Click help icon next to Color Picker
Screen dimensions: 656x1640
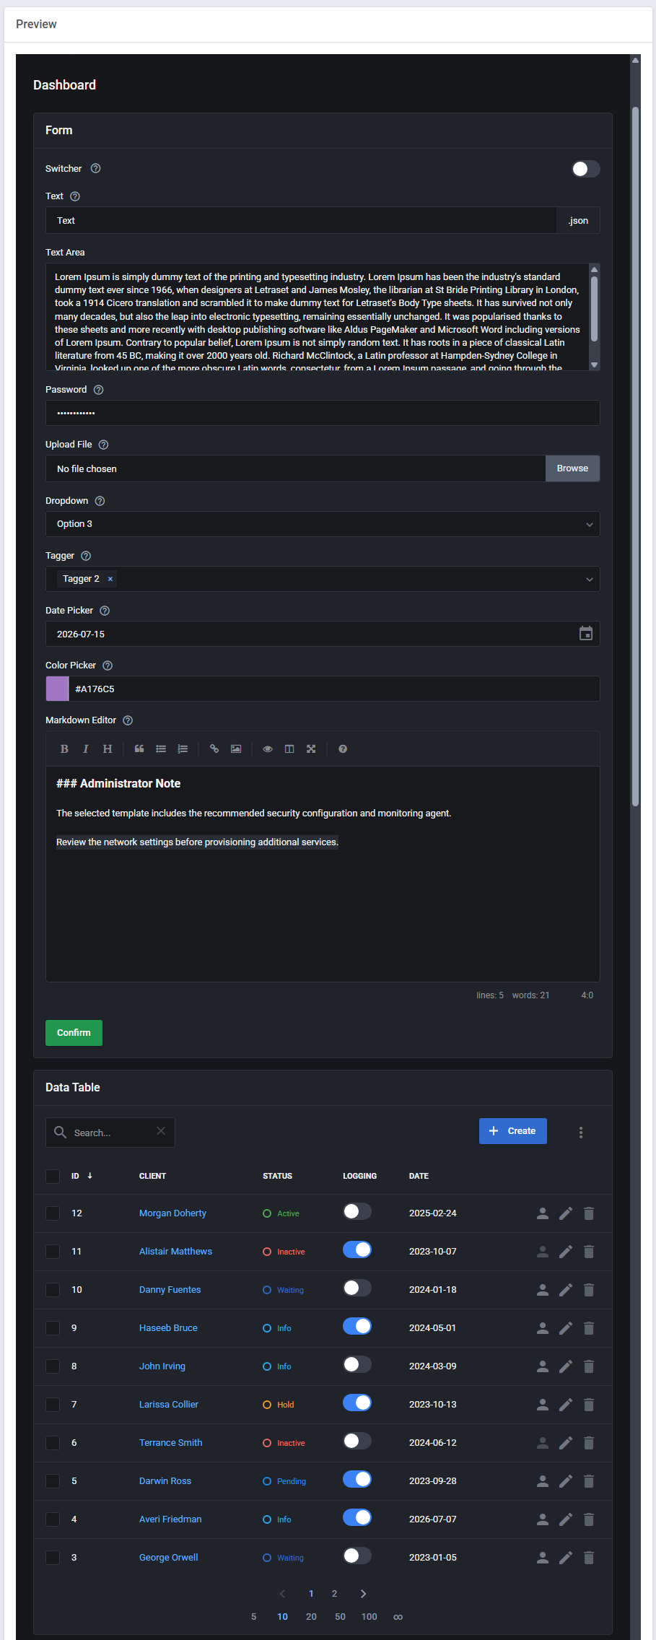point(108,666)
